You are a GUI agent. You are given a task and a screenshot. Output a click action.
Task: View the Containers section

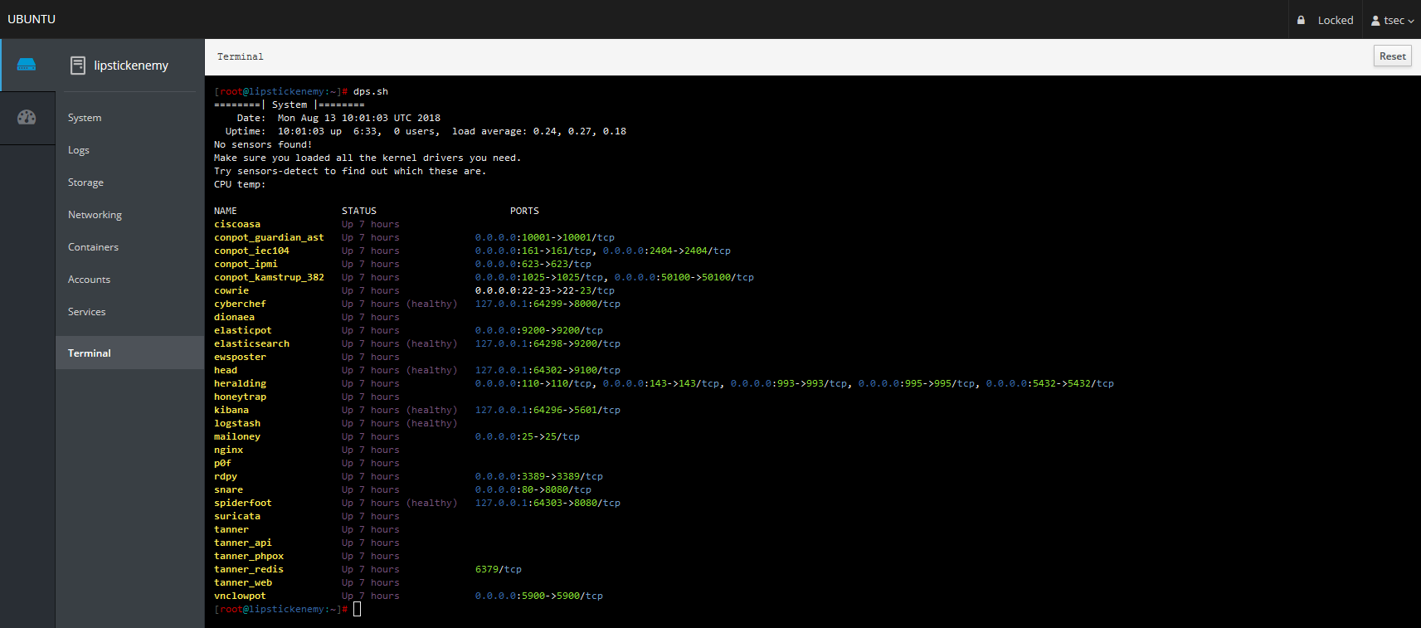coord(93,247)
